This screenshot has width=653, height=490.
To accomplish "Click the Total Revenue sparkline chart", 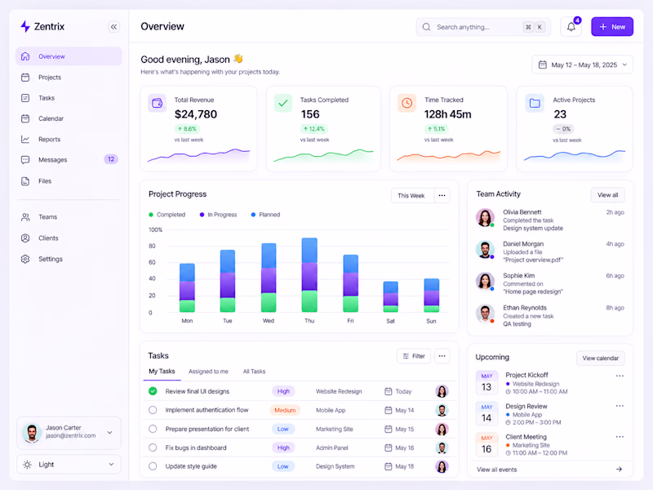I will coord(198,155).
